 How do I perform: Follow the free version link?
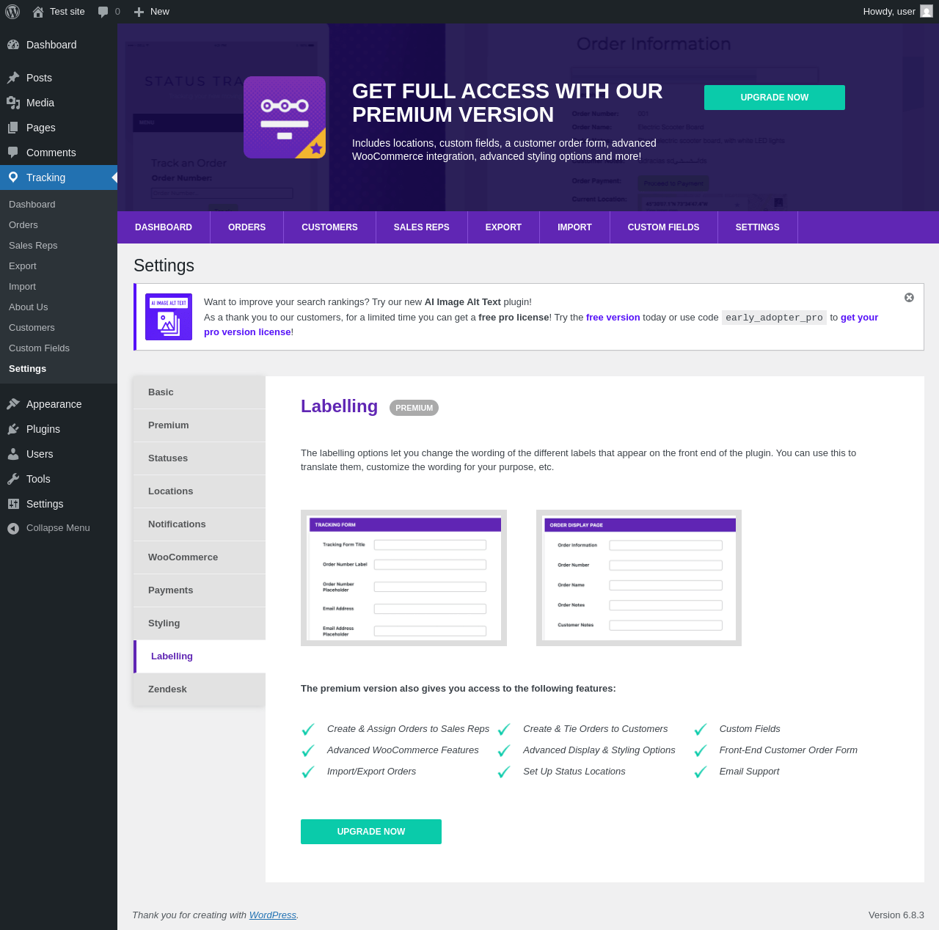pos(613,318)
